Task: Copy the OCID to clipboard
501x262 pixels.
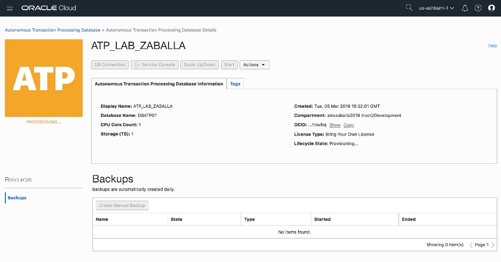Action: [x=348, y=125]
